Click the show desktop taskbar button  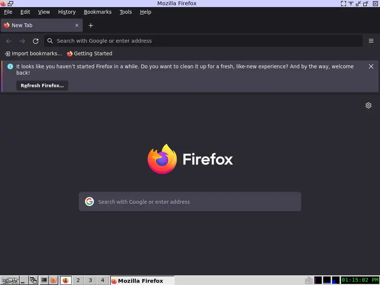click(24, 281)
